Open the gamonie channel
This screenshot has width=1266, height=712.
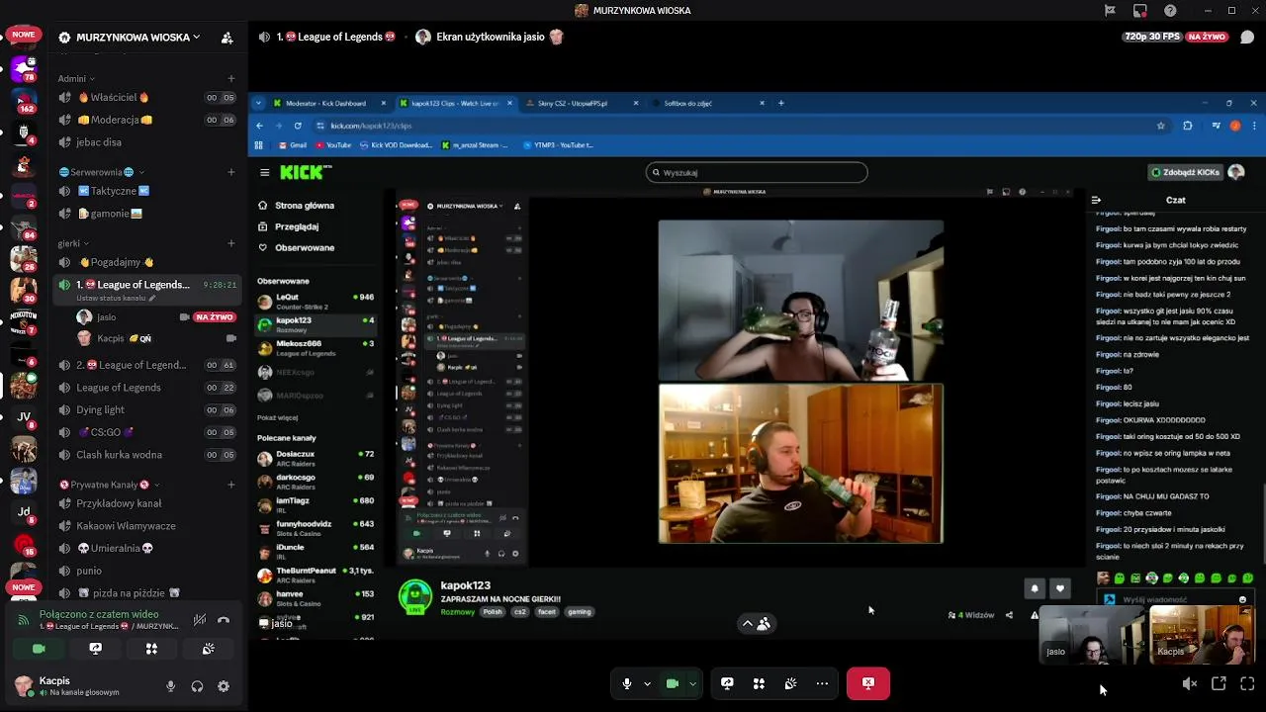(x=146, y=214)
